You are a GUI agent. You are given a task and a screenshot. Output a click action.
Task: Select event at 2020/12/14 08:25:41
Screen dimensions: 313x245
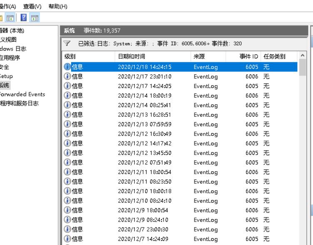coord(180,105)
